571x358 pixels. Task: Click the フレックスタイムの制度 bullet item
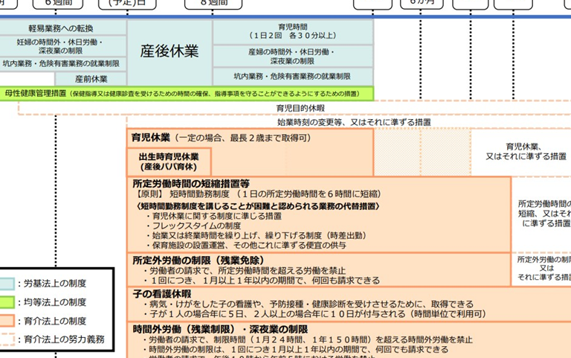[x=196, y=226]
